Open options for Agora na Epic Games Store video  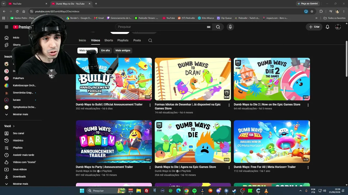click(x=229, y=168)
